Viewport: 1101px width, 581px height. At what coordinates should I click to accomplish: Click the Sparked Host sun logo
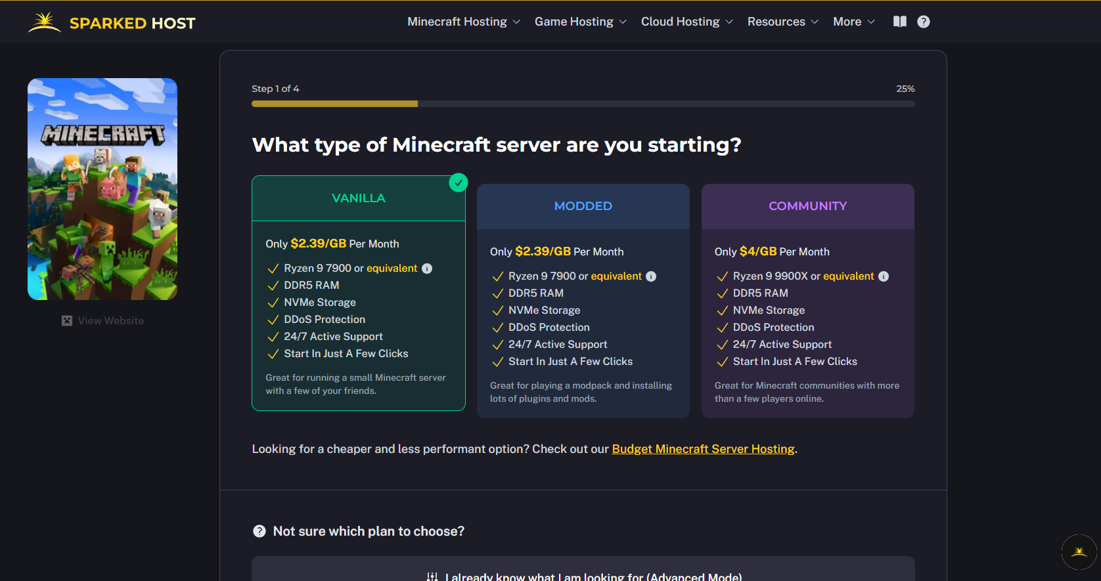[45, 22]
